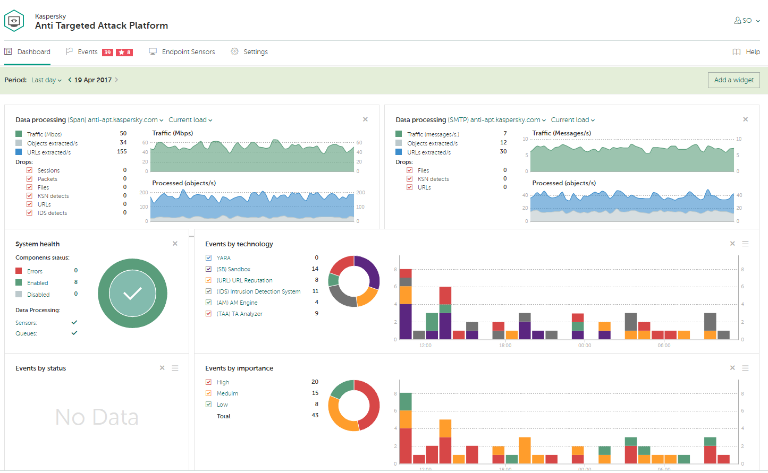Viewport: 768px width, 473px height.
Task: Click the large green health checkmark circle
Action: [x=132, y=293]
